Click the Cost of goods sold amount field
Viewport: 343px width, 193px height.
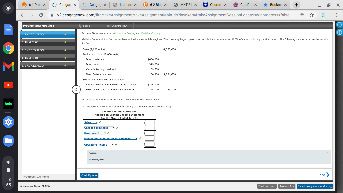click(150, 128)
